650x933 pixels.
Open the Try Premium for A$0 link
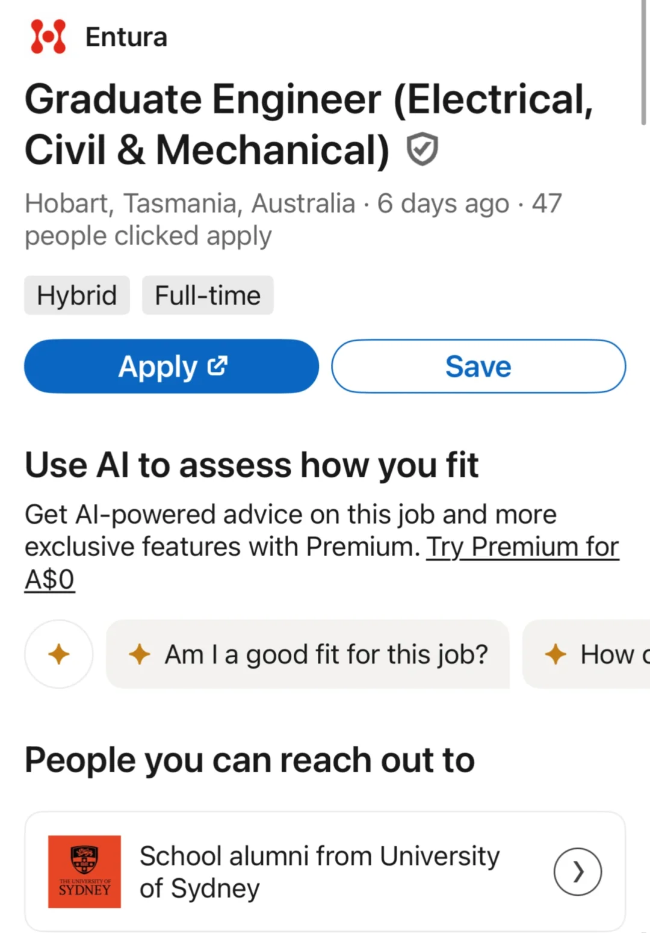click(x=322, y=563)
